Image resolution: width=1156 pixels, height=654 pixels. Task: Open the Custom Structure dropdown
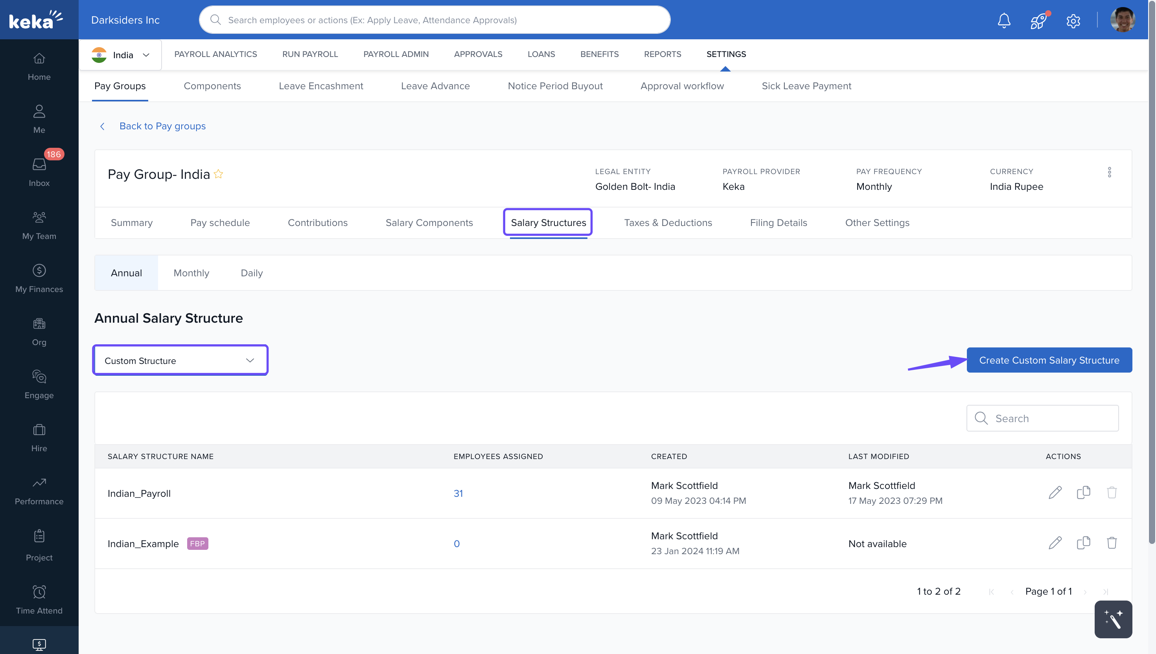click(x=180, y=360)
